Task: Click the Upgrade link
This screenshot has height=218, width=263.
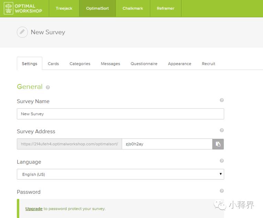Action: (x=34, y=209)
